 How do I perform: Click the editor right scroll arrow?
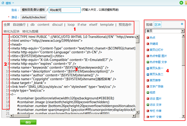[x=134, y=115]
